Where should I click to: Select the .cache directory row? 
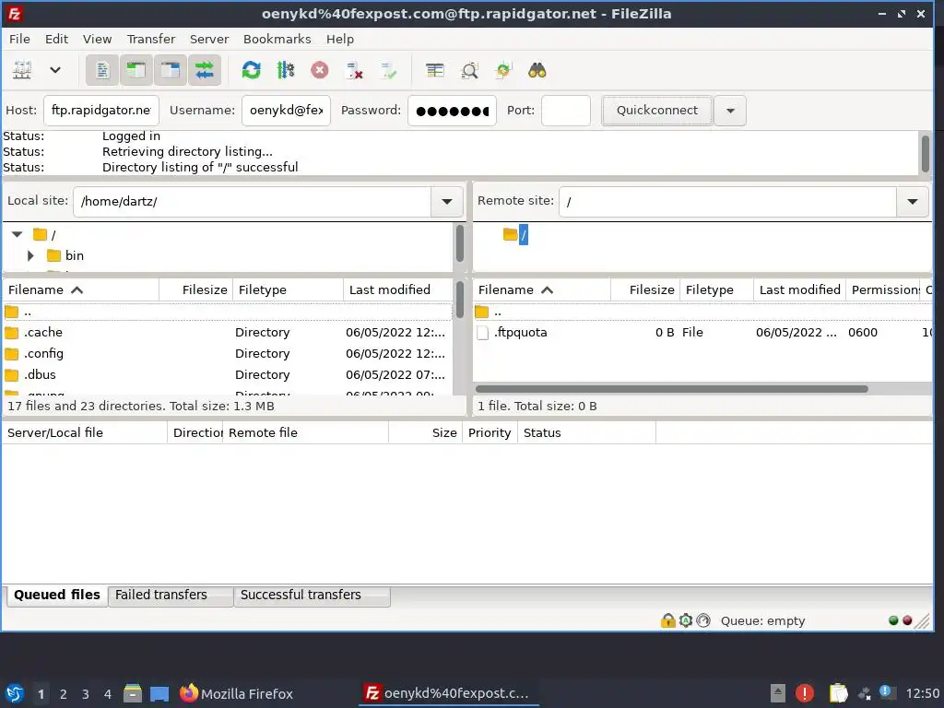coord(227,332)
